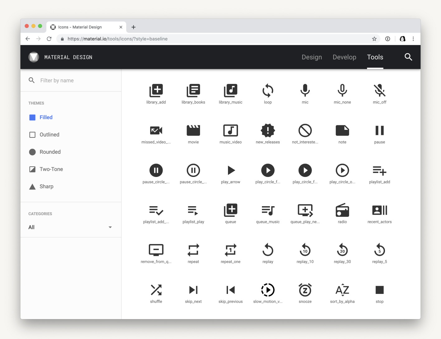The height and width of the screenshot is (339, 441).
Task: Enable the Two-Tone theme
Action: coord(51,169)
